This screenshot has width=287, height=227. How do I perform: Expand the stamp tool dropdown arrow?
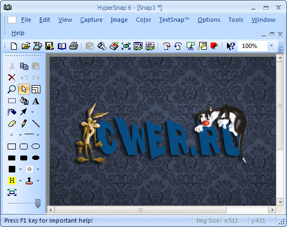pos(38,181)
